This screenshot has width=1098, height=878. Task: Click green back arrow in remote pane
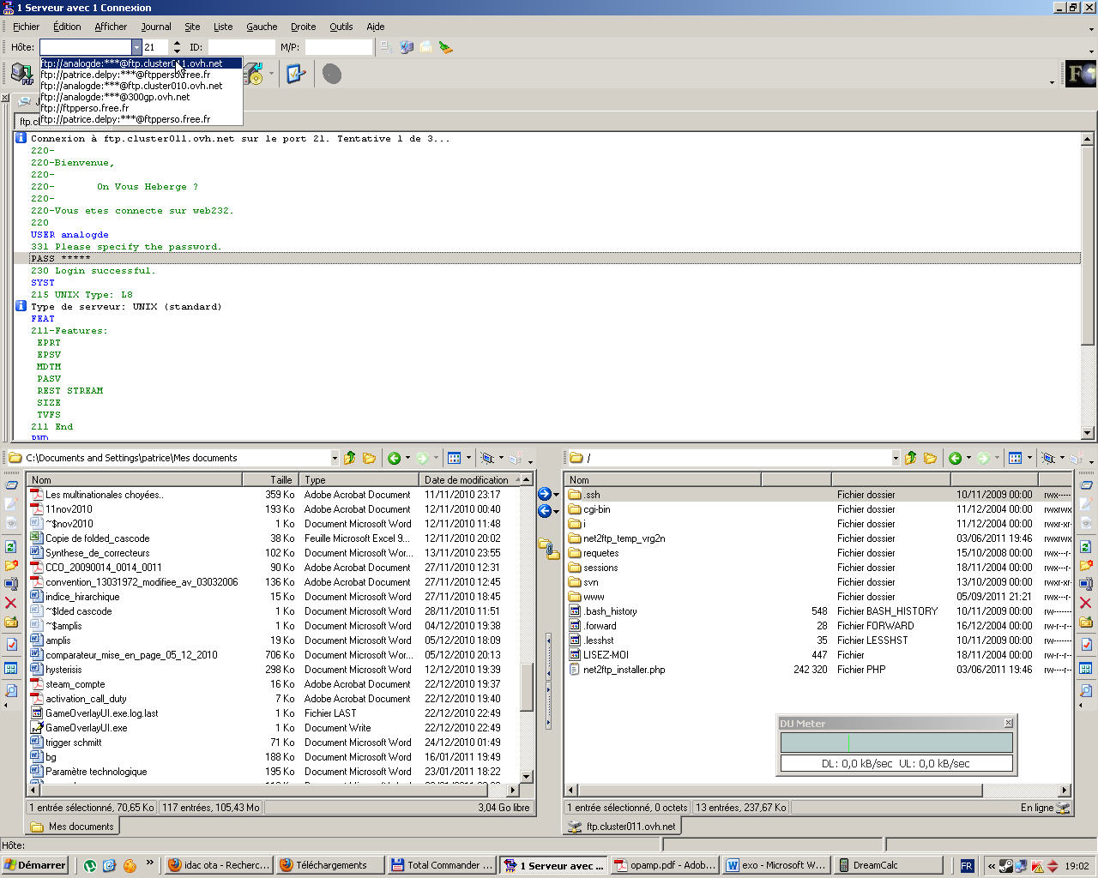pyautogui.click(x=955, y=458)
